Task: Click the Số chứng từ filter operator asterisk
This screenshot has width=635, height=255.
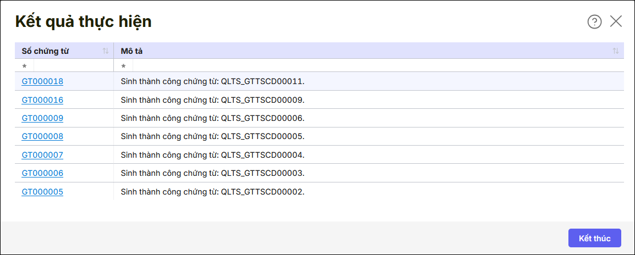Action: (24, 66)
